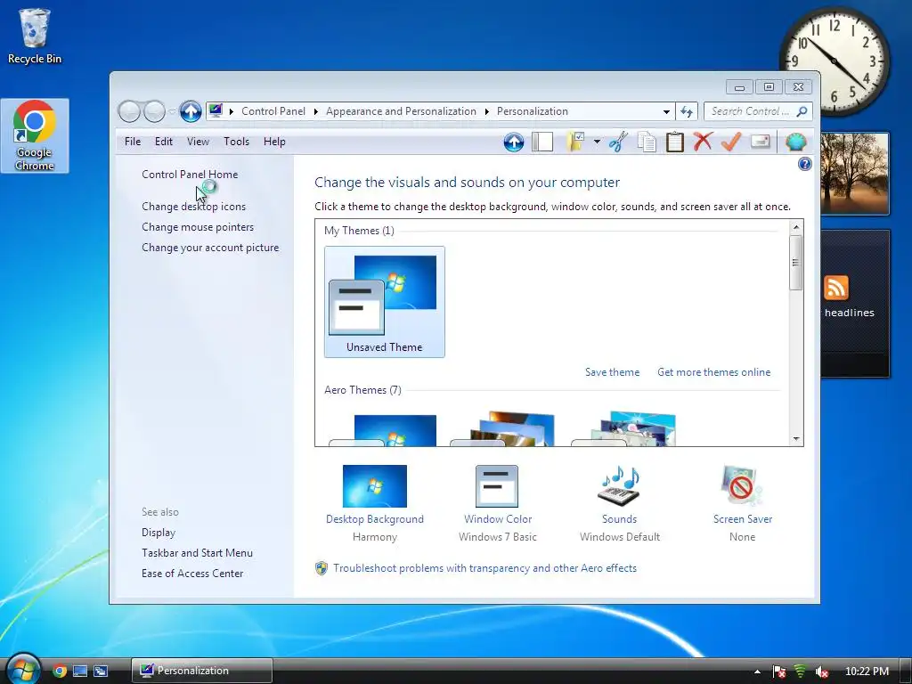Open Screen Saver settings
The height and width of the screenshot is (684, 912).
point(742,504)
